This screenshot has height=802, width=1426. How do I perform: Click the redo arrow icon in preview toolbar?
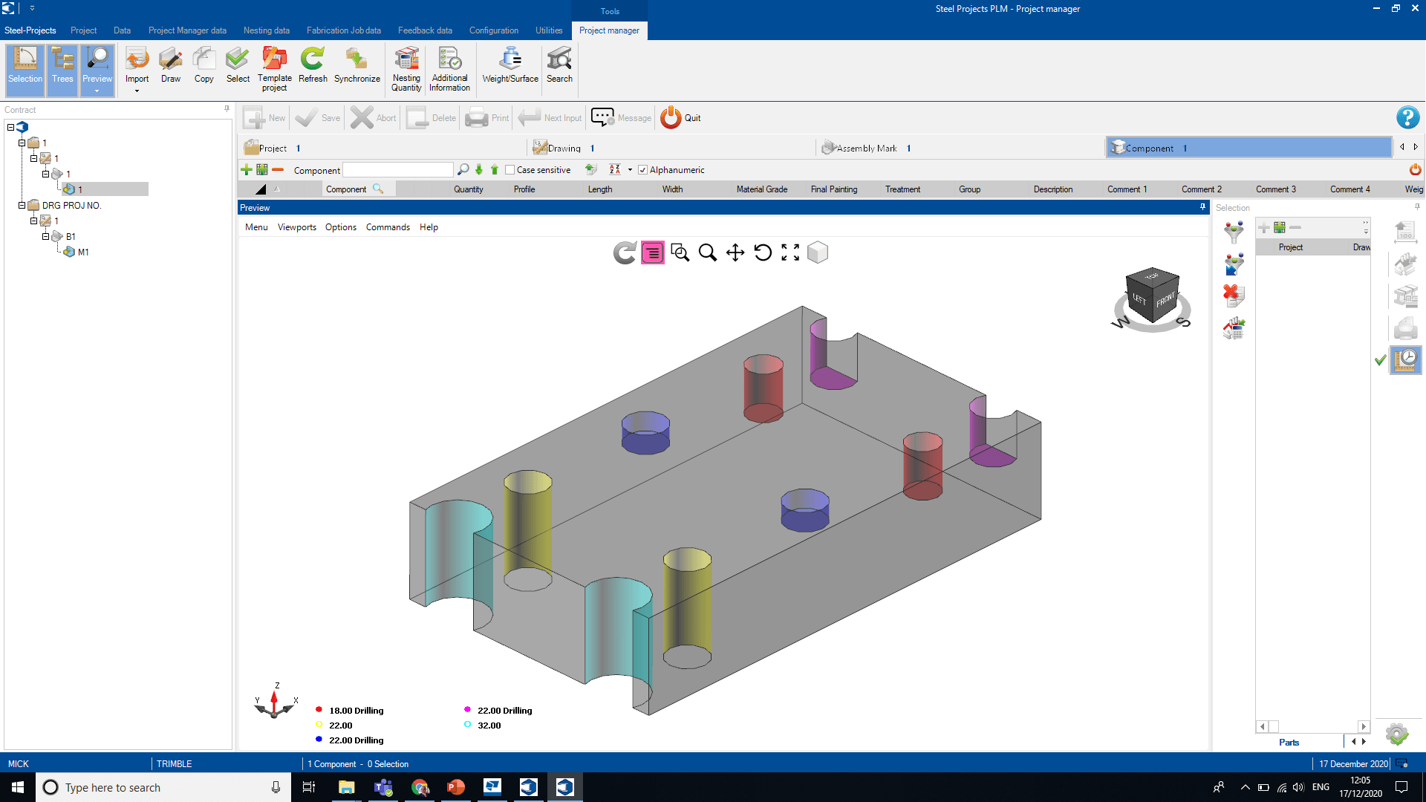(x=625, y=253)
